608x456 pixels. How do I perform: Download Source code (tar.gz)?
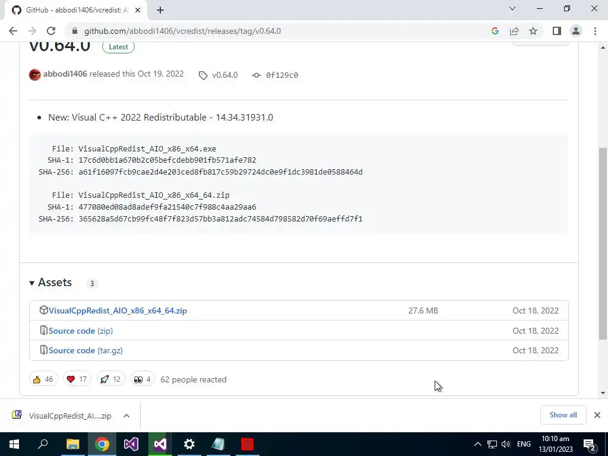click(85, 350)
